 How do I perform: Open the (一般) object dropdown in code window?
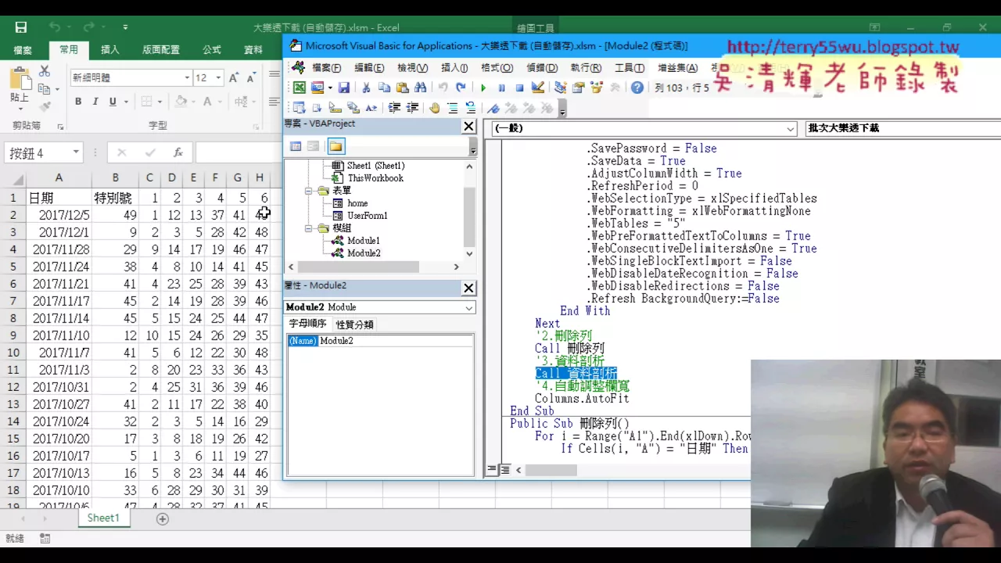[x=791, y=128]
